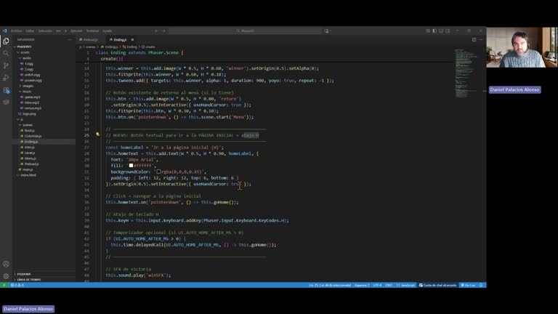Change the CRLF end of line setting
The height and width of the screenshot is (314, 558).
(x=389, y=285)
